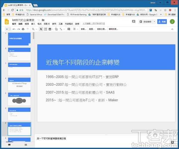Click the filmstrip vertical scrollbar handle

pos(33,35)
